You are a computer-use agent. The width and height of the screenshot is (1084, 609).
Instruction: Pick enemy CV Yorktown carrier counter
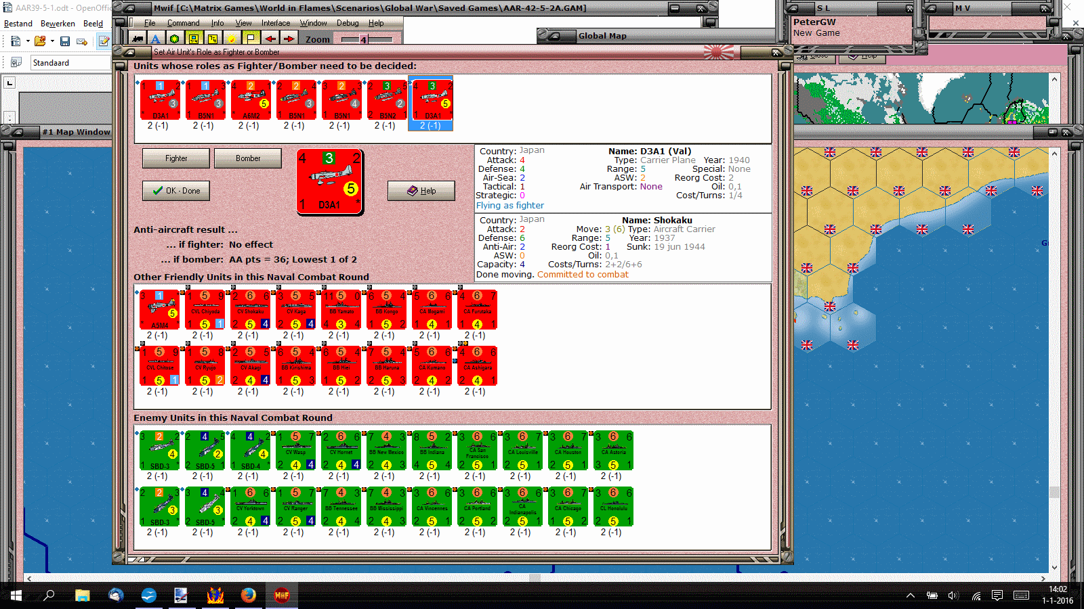251,507
